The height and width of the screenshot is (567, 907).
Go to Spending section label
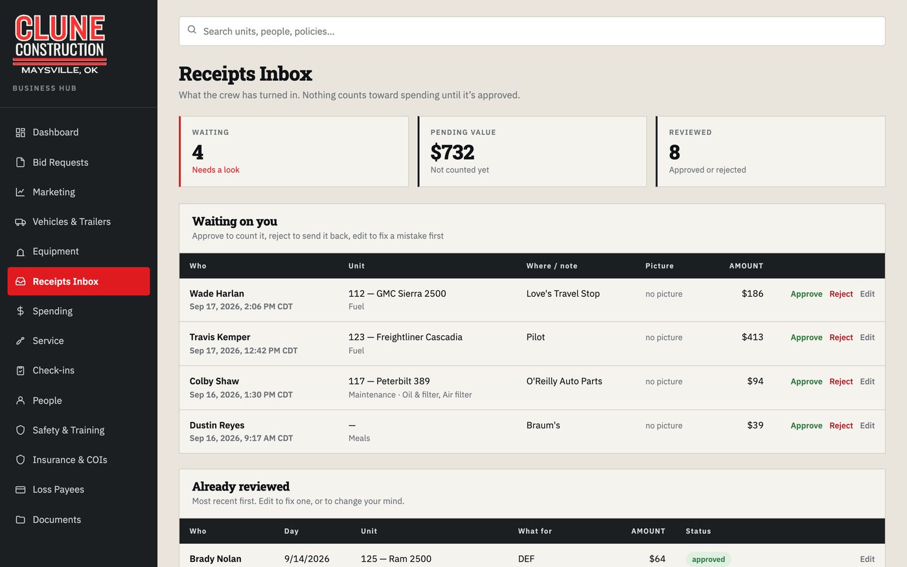(x=52, y=311)
